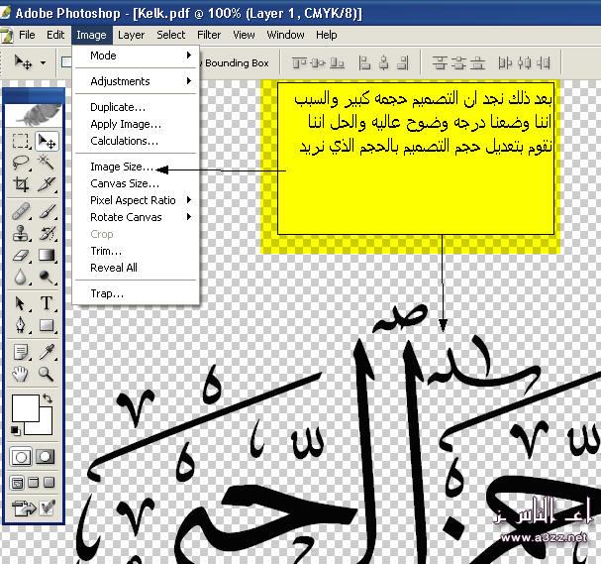
Task: Choose Calculations menu entry
Action: click(x=136, y=141)
